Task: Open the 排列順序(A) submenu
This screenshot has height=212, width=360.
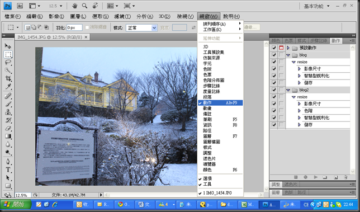Action: click(x=220, y=24)
